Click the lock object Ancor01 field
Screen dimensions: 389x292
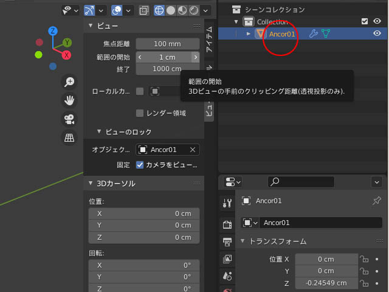pyautogui.click(x=168, y=150)
